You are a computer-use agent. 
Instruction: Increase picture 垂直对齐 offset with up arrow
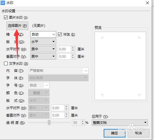pyautogui.click(x=73, y=55)
